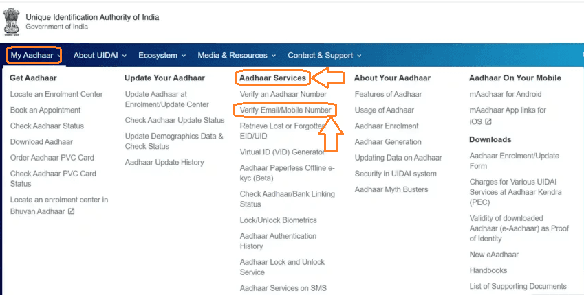
Task: Expand the About UIDAI dropdown
Action: (100, 56)
